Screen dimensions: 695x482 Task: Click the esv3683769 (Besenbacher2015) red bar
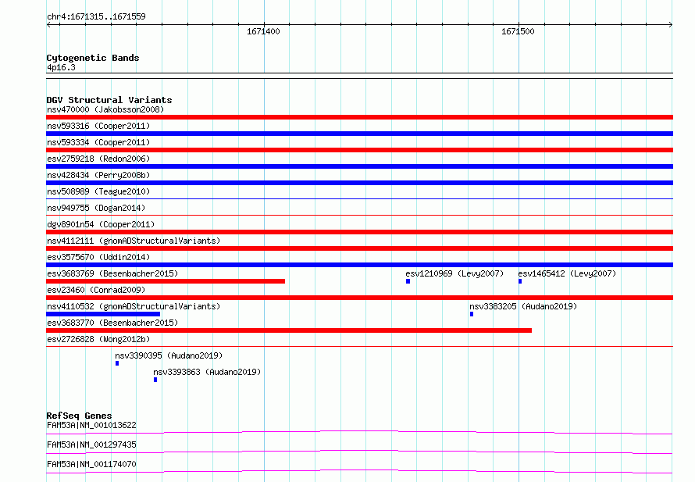coord(166,281)
